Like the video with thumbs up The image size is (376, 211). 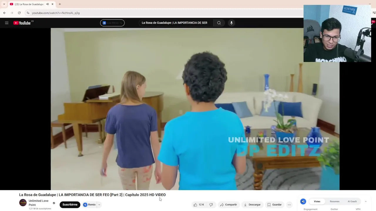(x=199, y=205)
